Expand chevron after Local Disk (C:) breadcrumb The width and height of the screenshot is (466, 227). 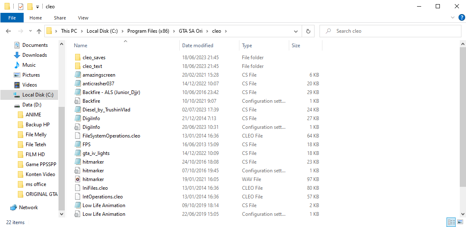[123, 31]
